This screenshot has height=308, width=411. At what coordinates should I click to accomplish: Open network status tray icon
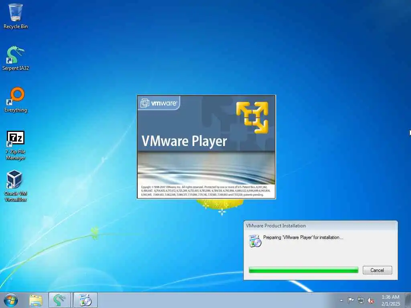click(361, 300)
